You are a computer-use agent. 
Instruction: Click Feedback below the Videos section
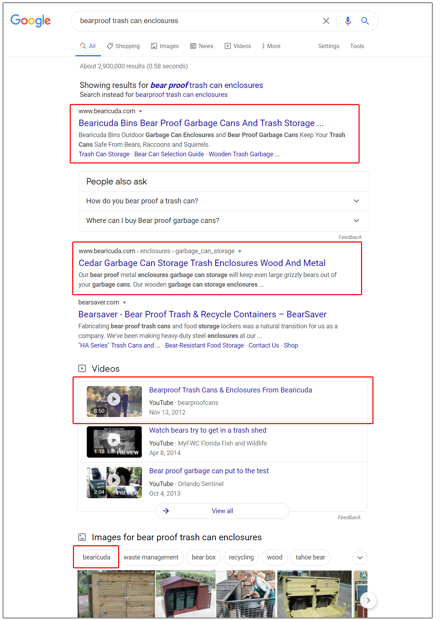(349, 517)
